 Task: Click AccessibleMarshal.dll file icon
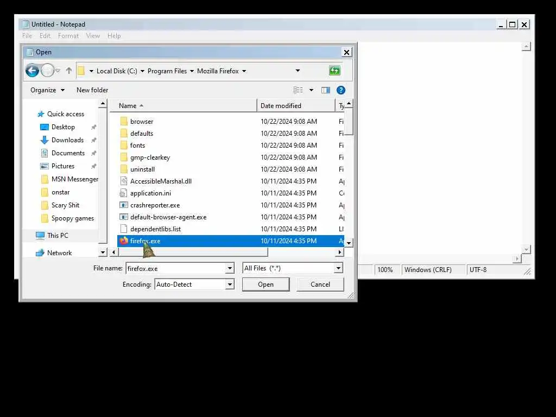[x=124, y=181]
